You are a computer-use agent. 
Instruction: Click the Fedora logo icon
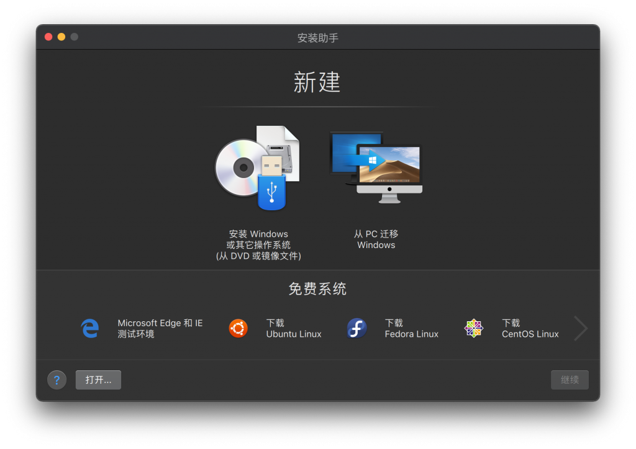tap(357, 328)
